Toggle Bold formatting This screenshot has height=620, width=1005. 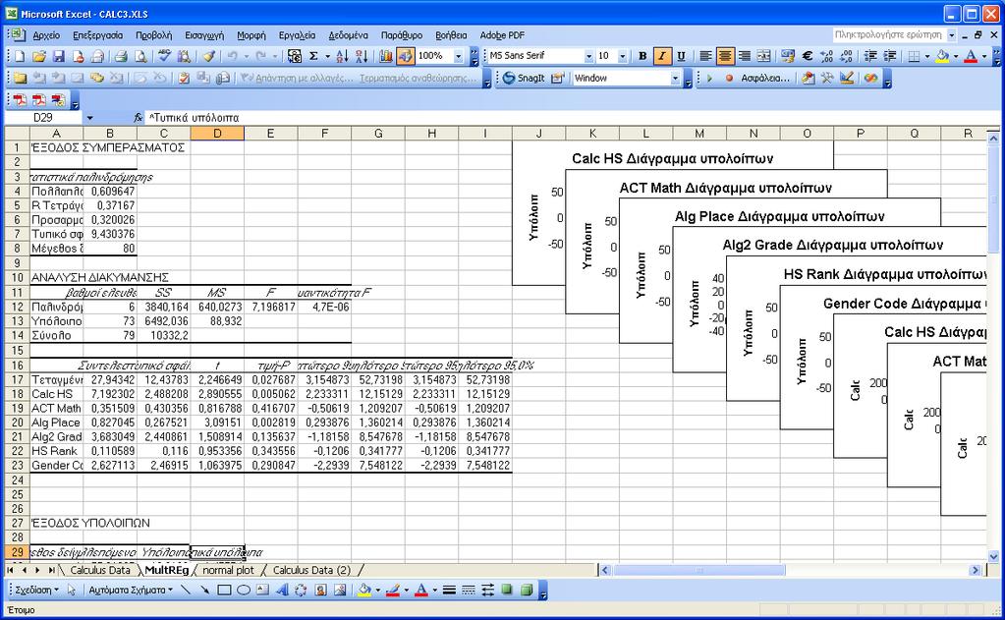(x=642, y=56)
